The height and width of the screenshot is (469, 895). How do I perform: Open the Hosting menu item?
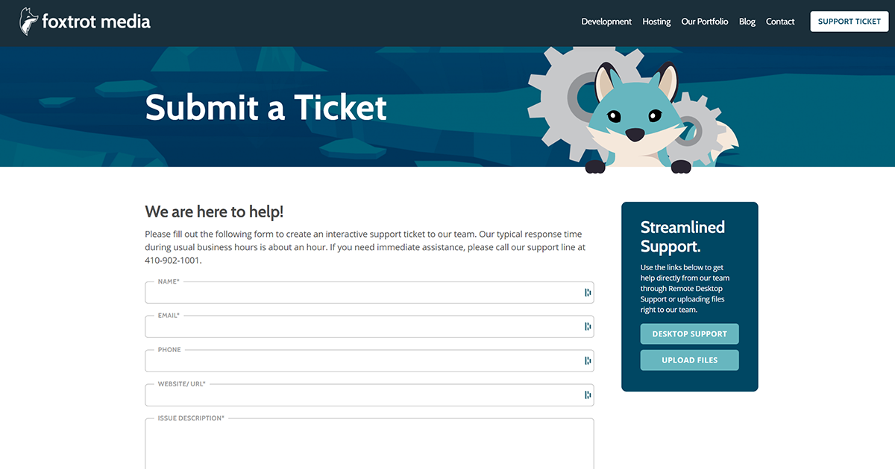[x=656, y=22]
